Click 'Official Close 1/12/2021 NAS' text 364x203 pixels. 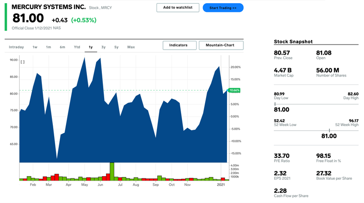pos(36,28)
